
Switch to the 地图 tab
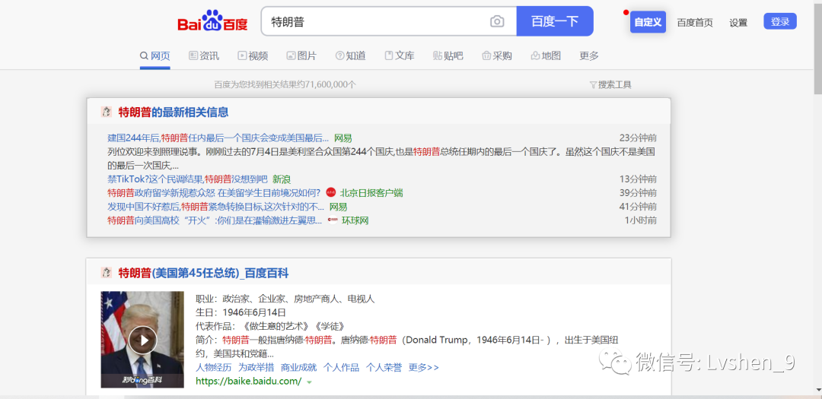point(546,56)
